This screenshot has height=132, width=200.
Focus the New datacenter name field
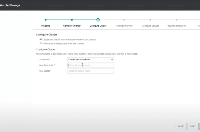pos(91,65)
